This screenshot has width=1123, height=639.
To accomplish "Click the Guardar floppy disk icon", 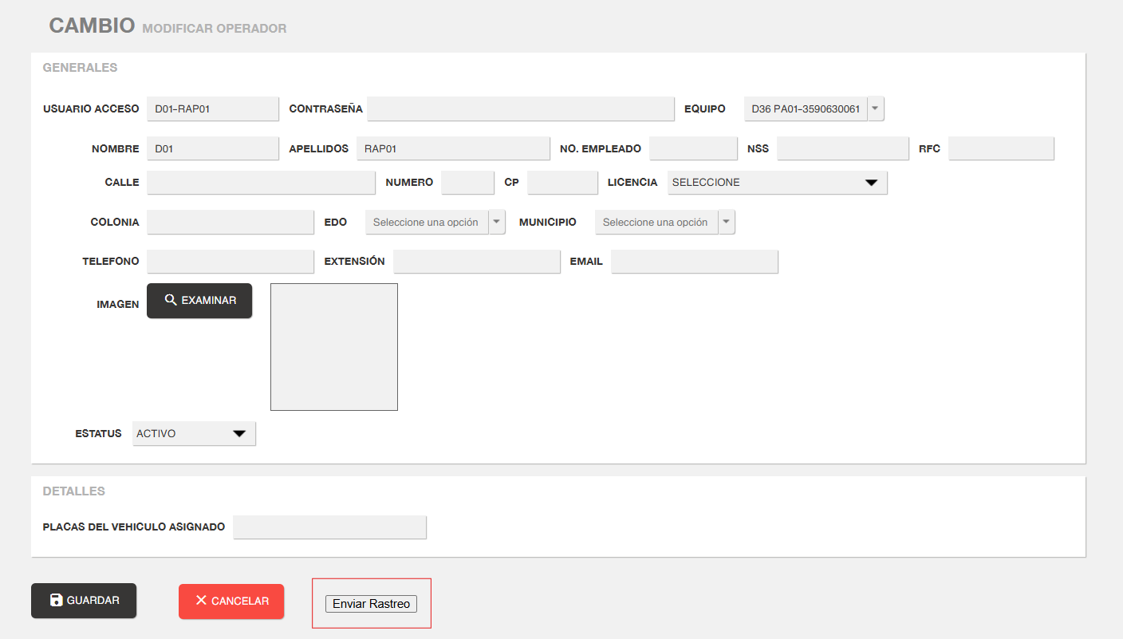I will point(56,601).
